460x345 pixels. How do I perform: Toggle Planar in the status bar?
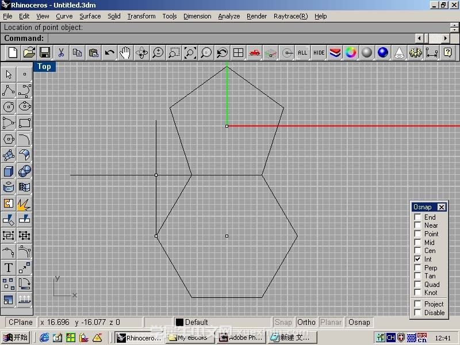331,322
